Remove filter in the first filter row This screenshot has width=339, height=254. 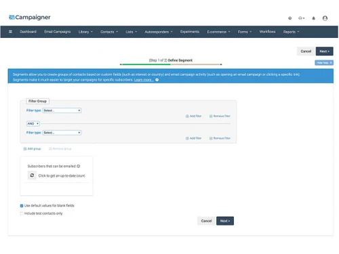220,116
